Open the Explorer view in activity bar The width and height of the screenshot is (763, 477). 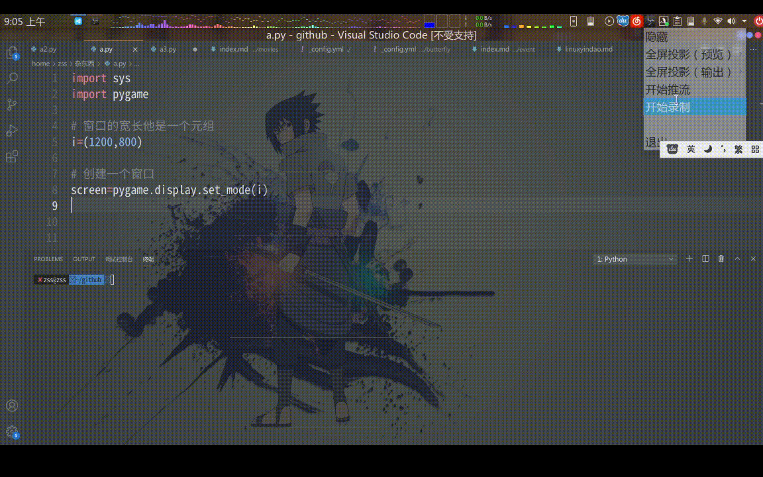click(x=12, y=52)
